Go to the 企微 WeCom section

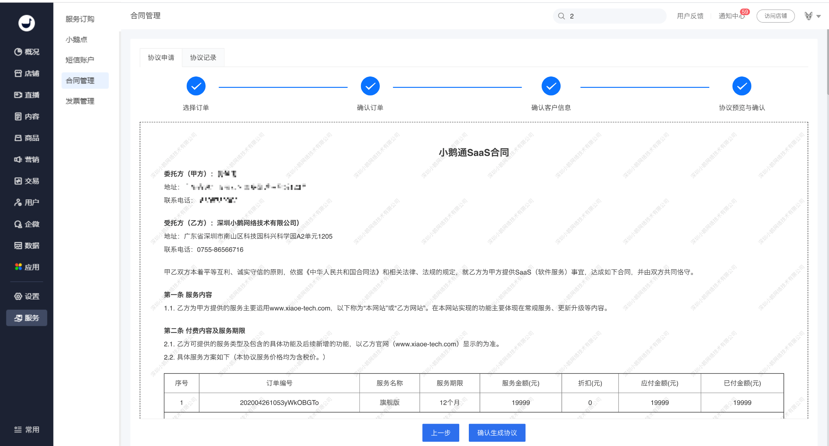pos(27,224)
